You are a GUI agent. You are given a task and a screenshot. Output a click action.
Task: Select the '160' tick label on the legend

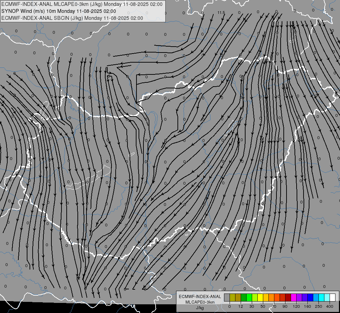[307, 306]
